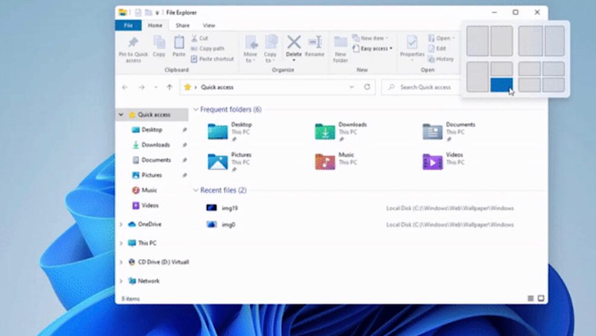Click Pin to Quick access in the ribbon
596x336 pixels.
click(x=133, y=48)
